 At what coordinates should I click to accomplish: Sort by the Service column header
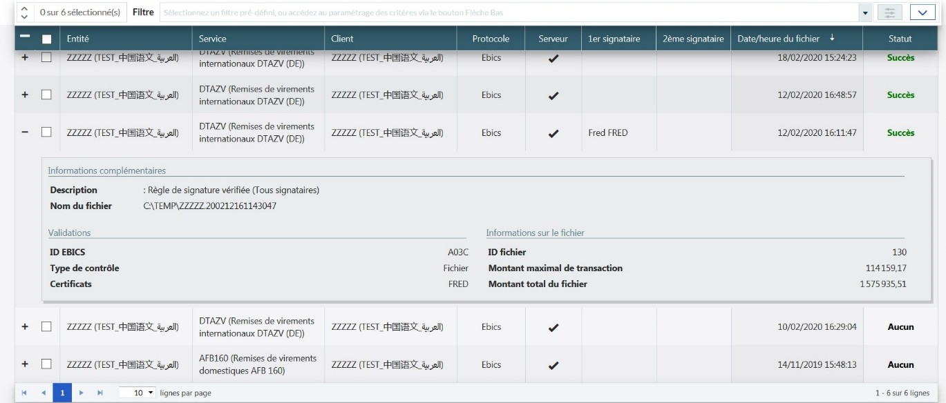(x=212, y=39)
